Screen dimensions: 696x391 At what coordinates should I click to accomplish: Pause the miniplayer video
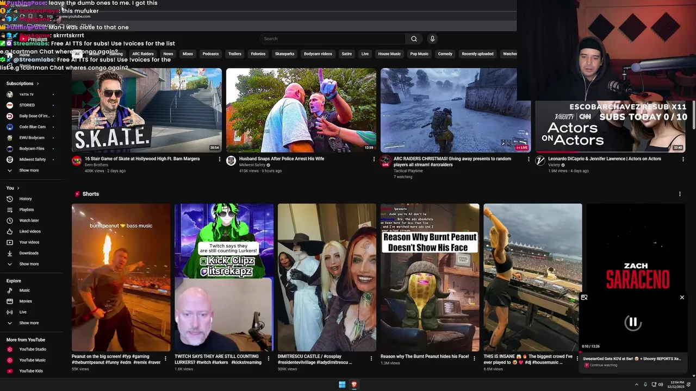[x=633, y=323]
